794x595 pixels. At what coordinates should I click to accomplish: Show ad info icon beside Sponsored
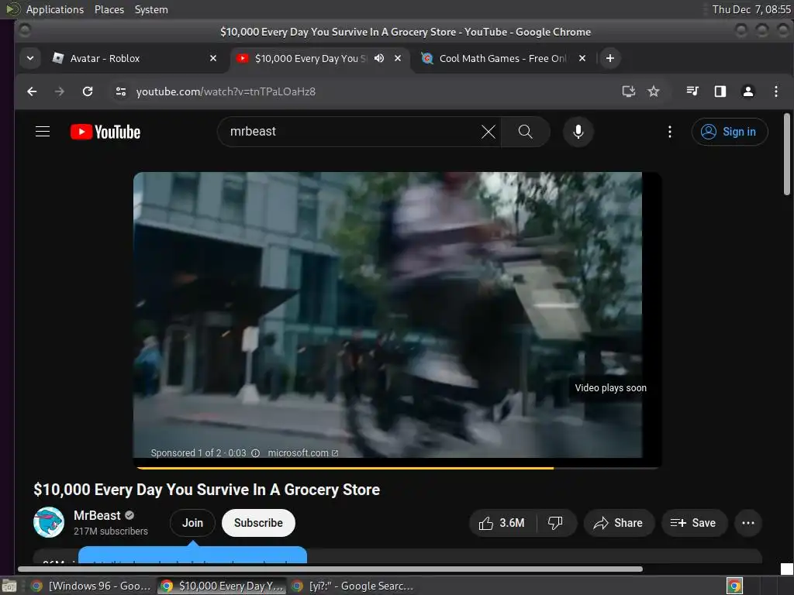256,452
